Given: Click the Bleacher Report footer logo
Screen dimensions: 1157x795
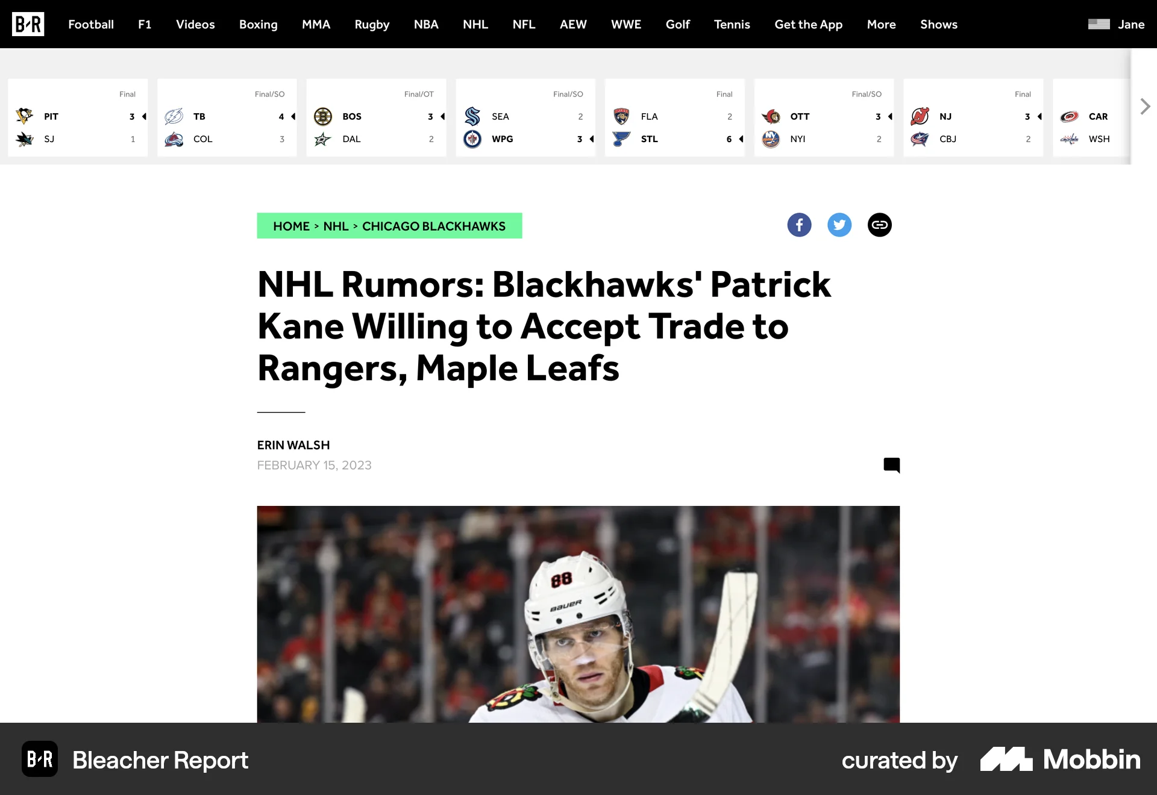Looking at the screenshot, I should (40, 760).
